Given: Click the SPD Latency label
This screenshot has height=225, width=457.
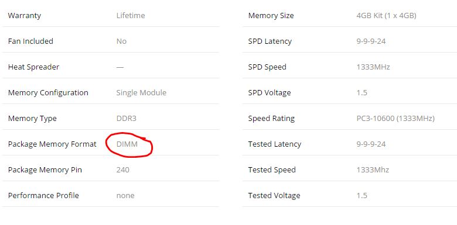Looking at the screenshot, I should [270, 41].
